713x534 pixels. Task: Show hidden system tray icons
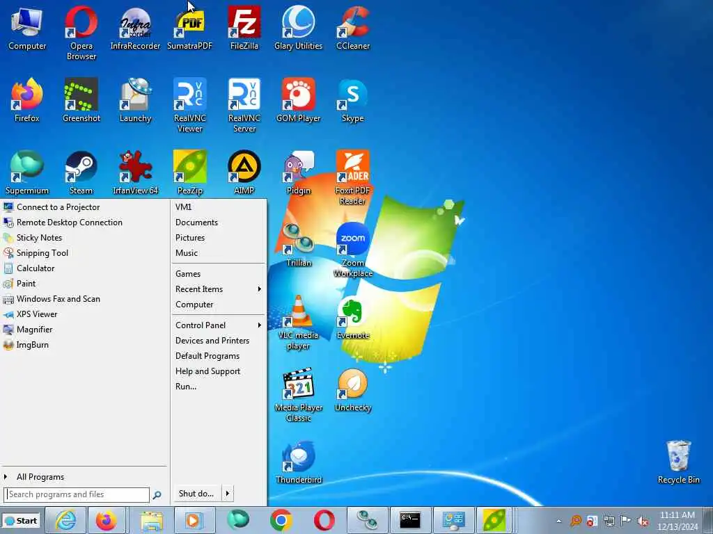[559, 521]
